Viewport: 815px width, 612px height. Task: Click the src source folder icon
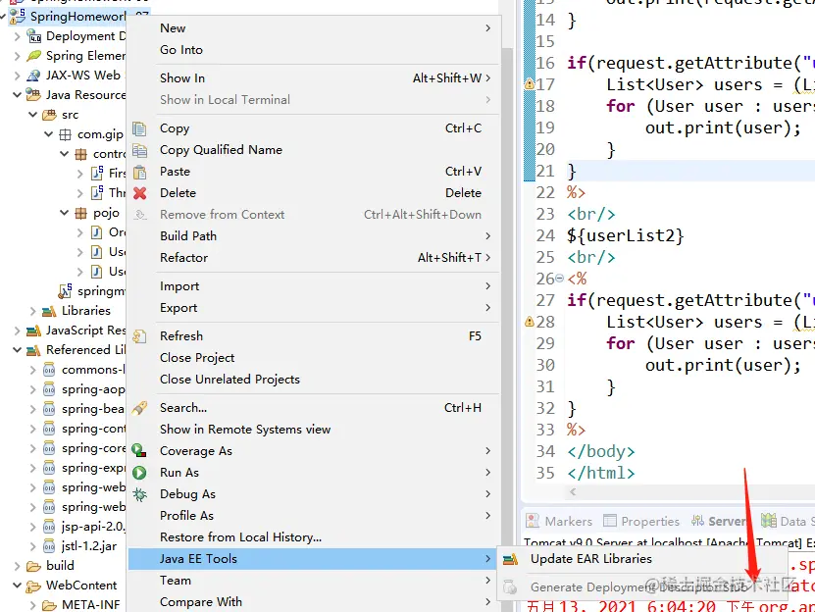[x=49, y=115]
